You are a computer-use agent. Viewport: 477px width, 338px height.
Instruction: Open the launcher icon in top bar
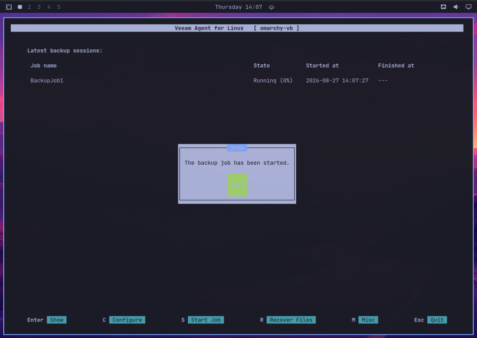[x=9, y=7]
